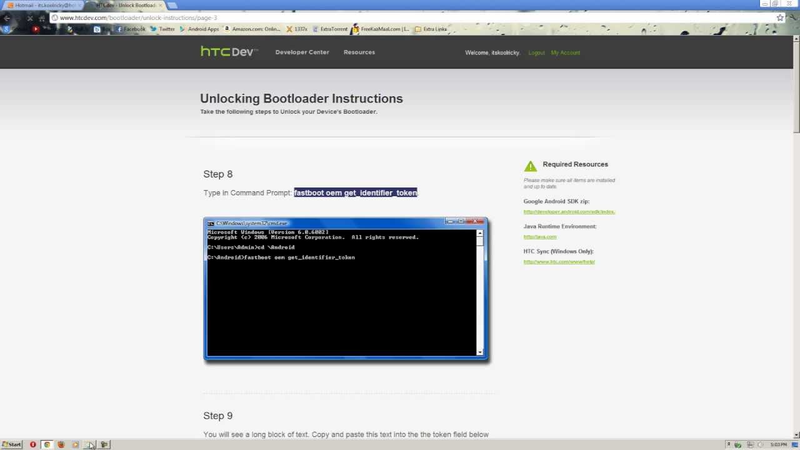Open Firefox from the taskbar
The height and width of the screenshot is (450, 800).
coord(61,444)
